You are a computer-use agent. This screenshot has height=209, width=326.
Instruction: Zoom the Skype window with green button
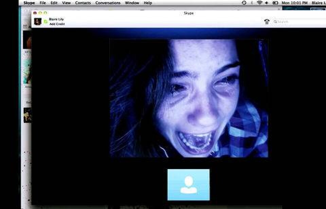coord(45,13)
